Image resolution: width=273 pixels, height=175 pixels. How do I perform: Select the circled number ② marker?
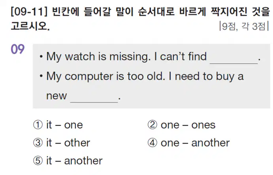pos(153,125)
